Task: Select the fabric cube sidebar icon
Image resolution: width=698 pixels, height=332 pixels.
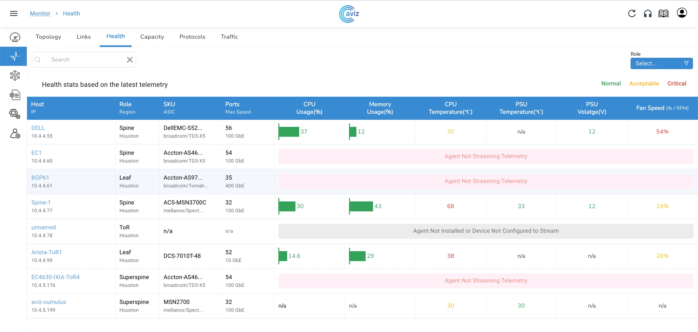Action: (x=15, y=75)
